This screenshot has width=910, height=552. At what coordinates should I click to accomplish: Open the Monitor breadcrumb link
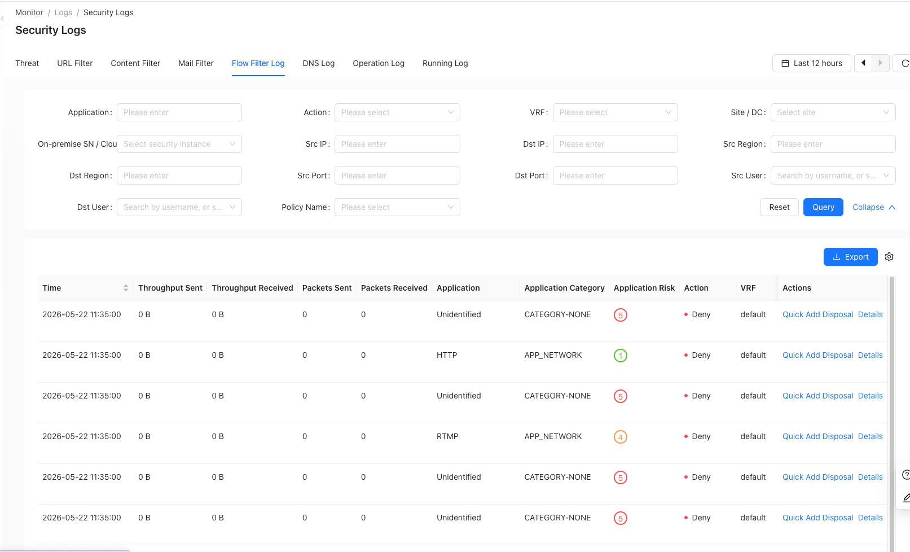tap(29, 12)
